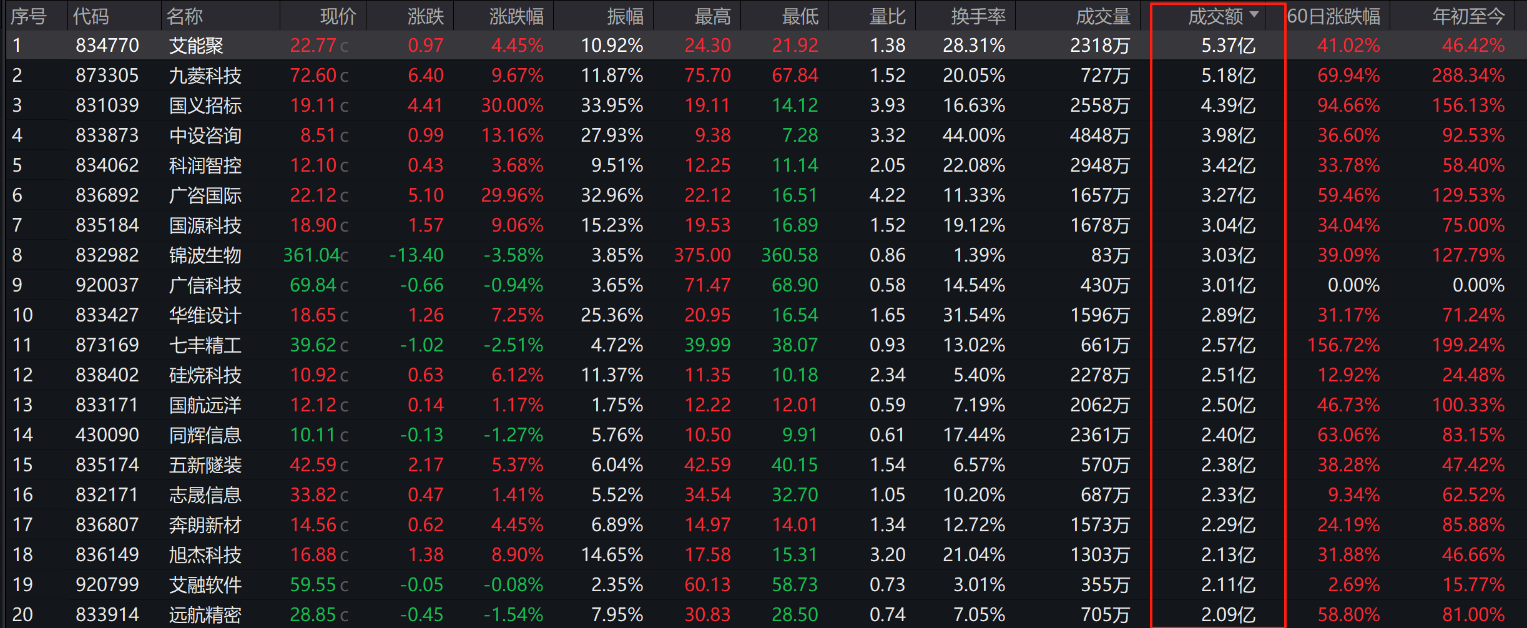
Task: Sort by 年初至今 column header
Action: point(1468,16)
